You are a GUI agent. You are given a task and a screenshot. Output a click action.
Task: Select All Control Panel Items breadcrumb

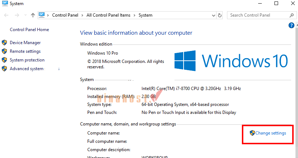click(108, 15)
